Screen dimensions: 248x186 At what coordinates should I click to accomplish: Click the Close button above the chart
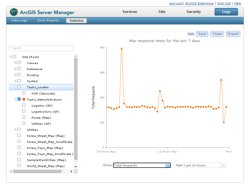217,34
